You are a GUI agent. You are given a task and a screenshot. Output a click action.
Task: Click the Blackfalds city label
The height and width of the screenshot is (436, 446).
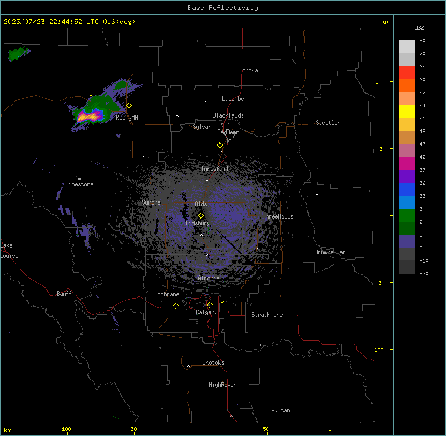click(x=228, y=115)
